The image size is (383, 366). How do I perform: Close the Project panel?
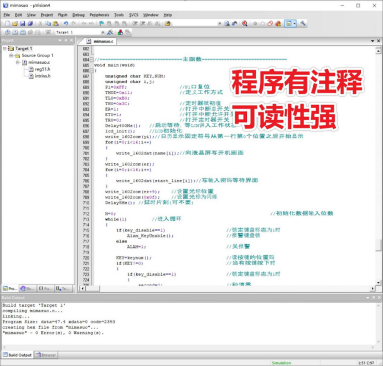(71, 40)
